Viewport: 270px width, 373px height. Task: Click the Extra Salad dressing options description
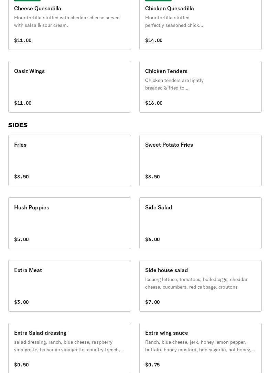tap(69, 346)
